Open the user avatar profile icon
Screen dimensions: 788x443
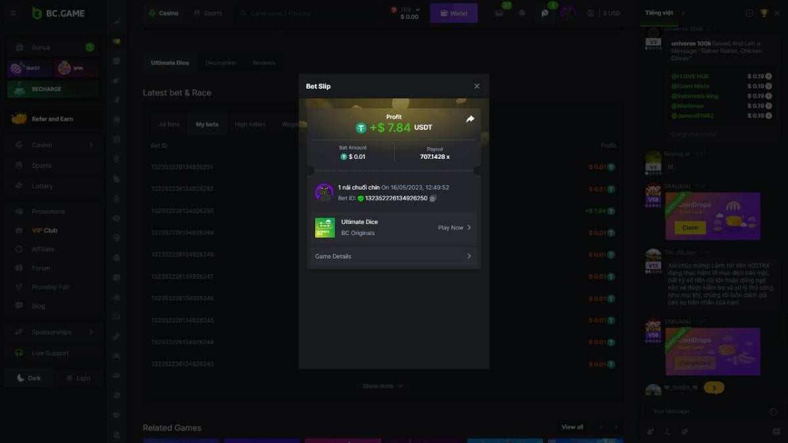[x=568, y=13]
